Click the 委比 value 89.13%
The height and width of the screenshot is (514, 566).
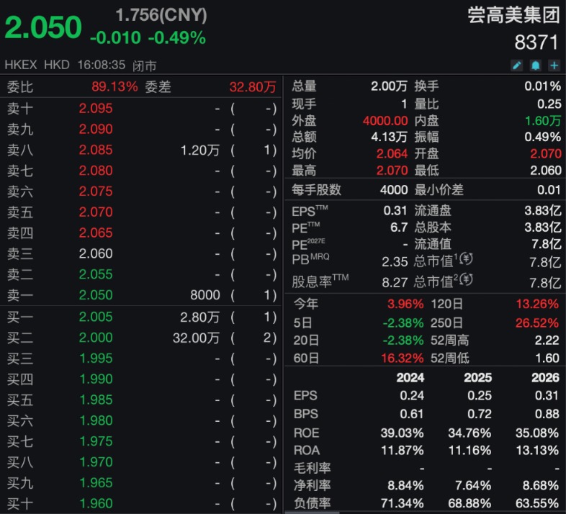click(x=114, y=86)
